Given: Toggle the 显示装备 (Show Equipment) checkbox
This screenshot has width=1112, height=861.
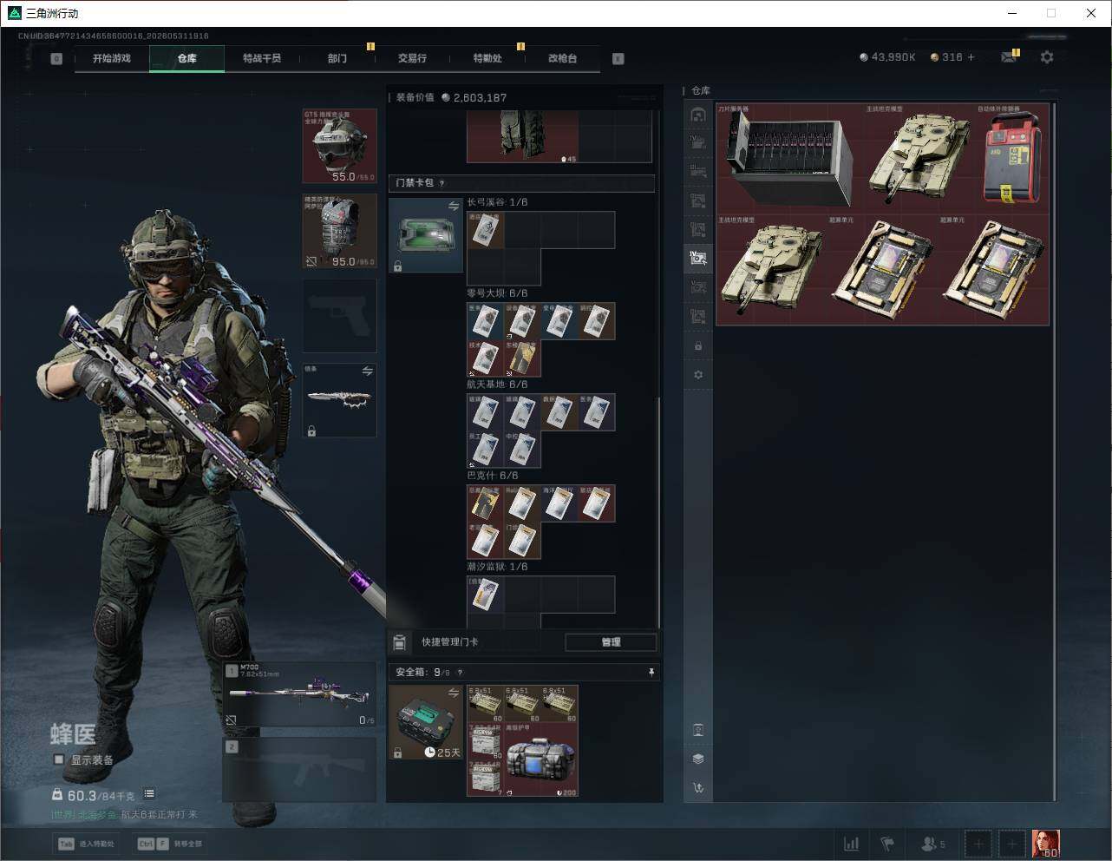Looking at the screenshot, I should click(x=59, y=759).
